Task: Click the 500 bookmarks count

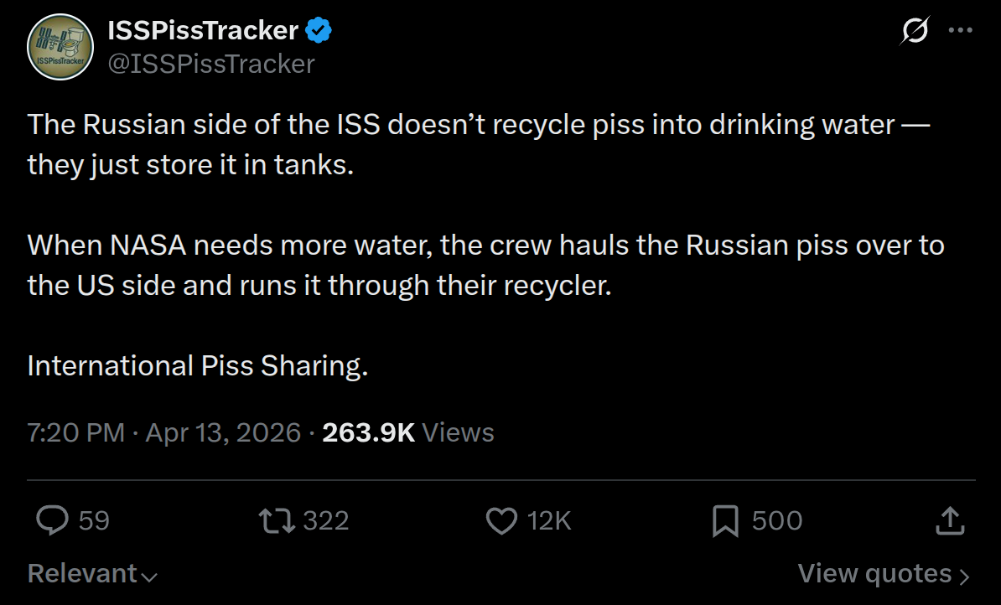Action: click(x=777, y=521)
